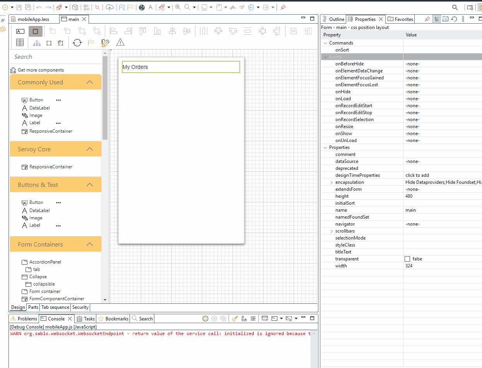Screen dimensions: 482x368
Task: Toggle the highlighted rectangle tool in editor toolbar
Action: 35,31
